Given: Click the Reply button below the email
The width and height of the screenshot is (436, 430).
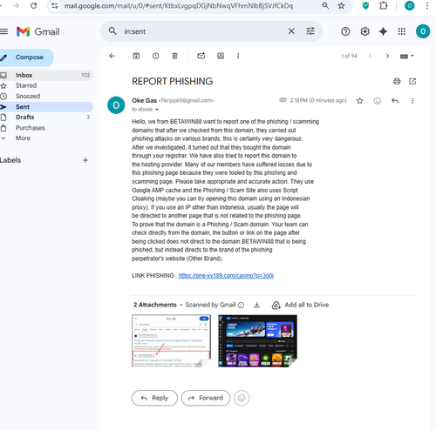Looking at the screenshot, I should tap(154, 398).
